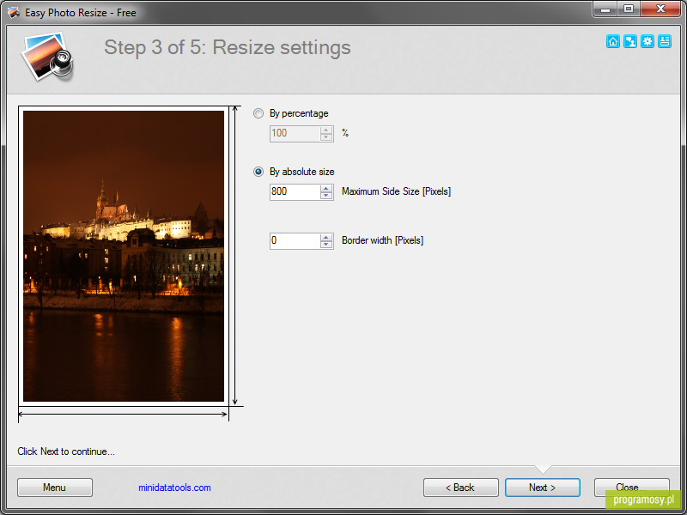Click the 'Click Next to continue...' text
The width and height of the screenshot is (687, 515).
(66, 451)
